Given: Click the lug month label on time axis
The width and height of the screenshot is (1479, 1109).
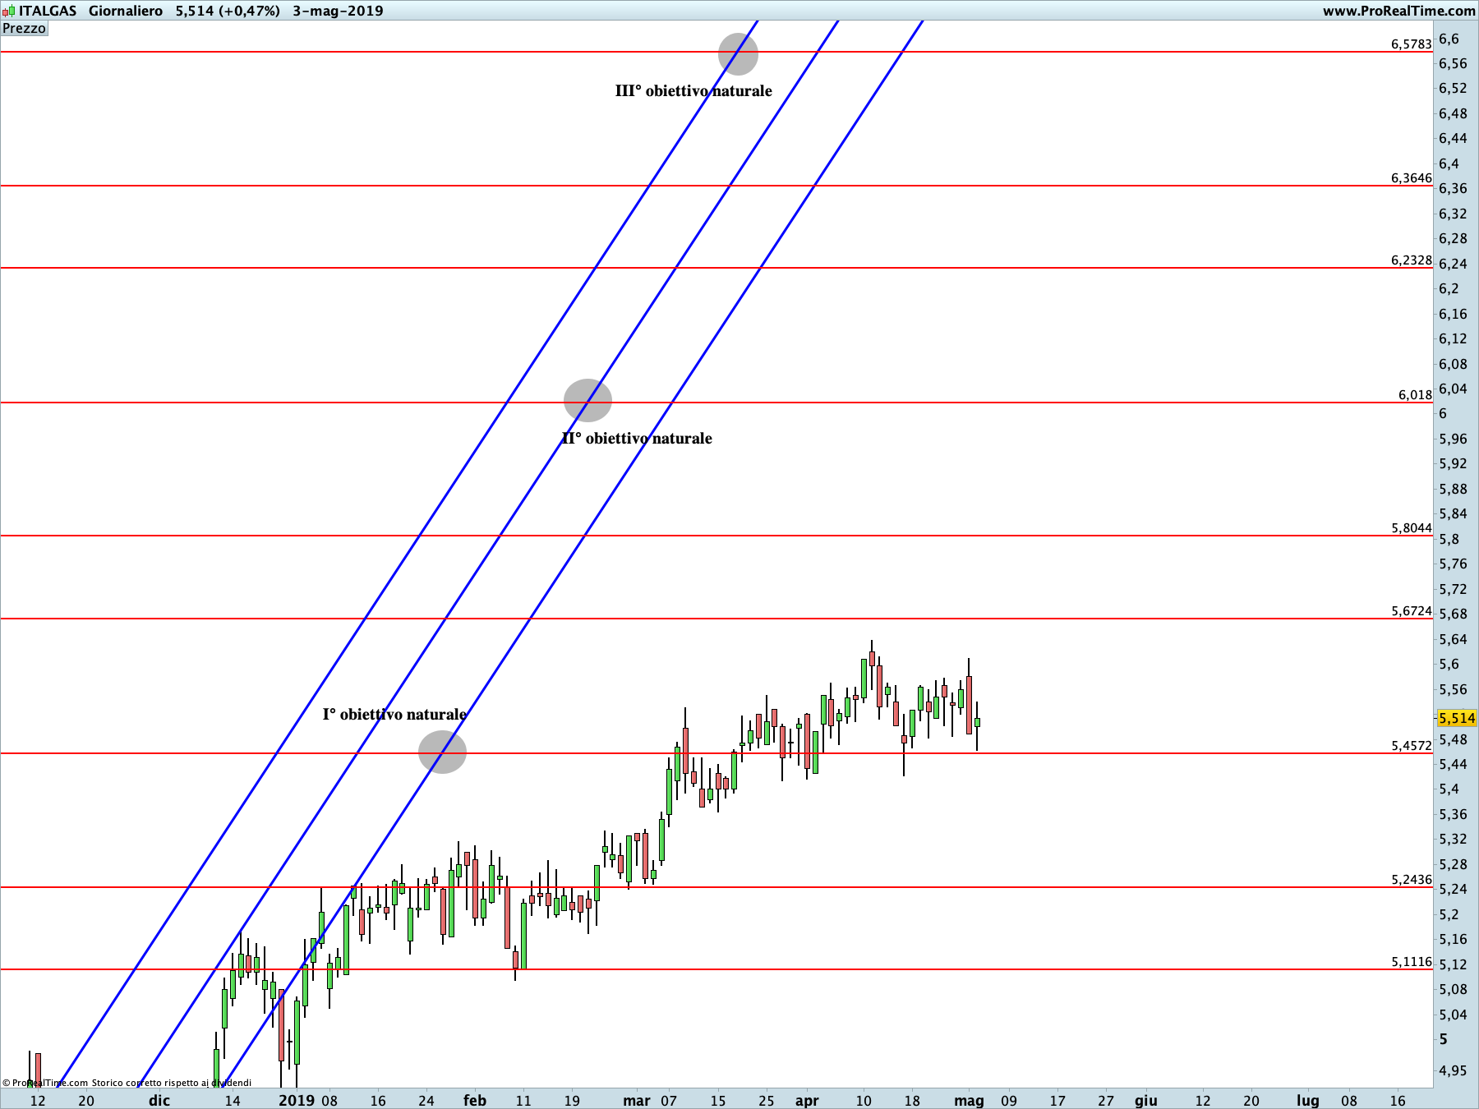Looking at the screenshot, I should [1308, 1101].
